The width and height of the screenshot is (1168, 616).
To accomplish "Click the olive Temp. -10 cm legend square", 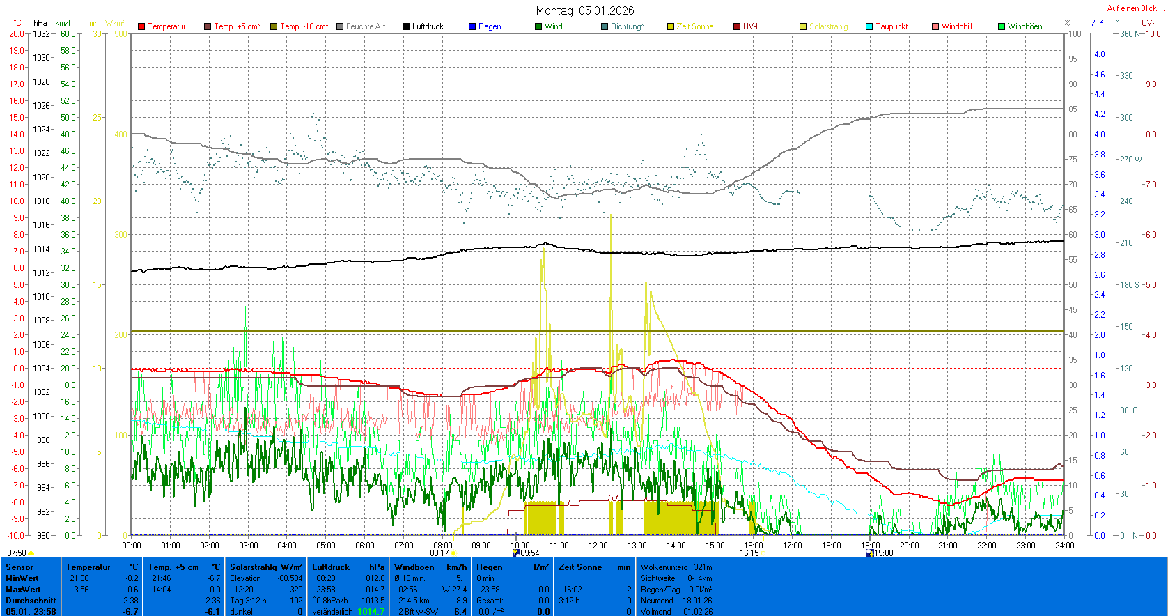I will pyautogui.click(x=274, y=26).
